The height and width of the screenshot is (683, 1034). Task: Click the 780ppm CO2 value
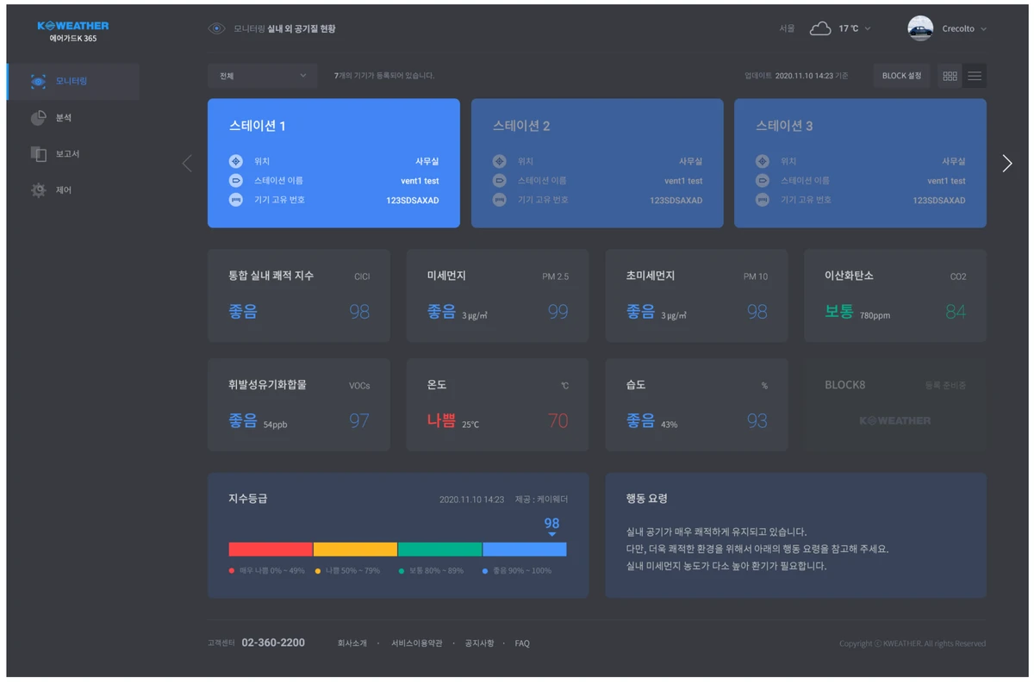[x=875, y=316]
